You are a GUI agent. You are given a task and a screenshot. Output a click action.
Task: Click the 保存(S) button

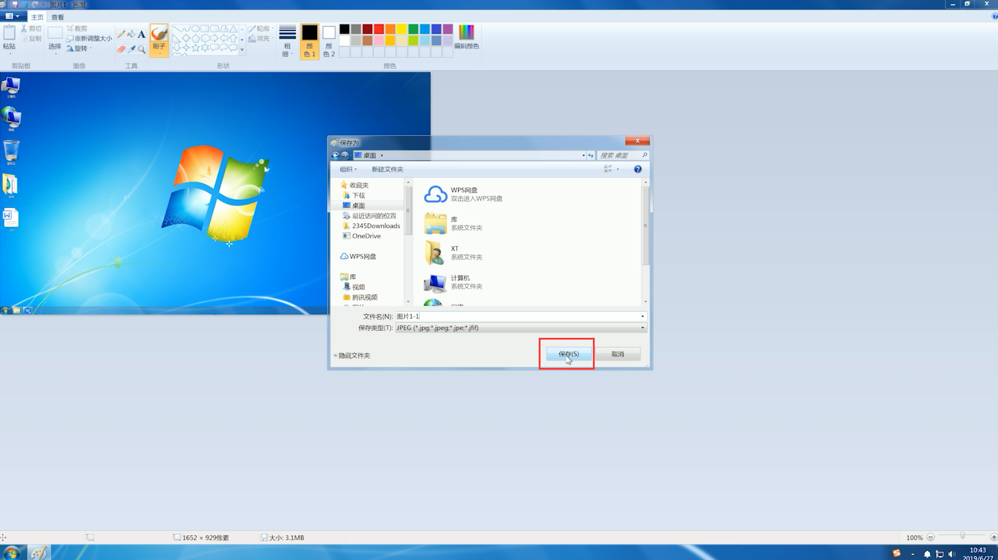[x=568, y=354]
